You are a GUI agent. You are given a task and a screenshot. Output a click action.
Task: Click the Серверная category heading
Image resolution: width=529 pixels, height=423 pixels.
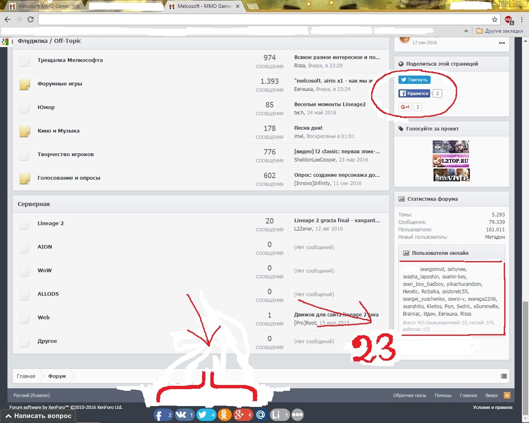[x=33, y=204]
